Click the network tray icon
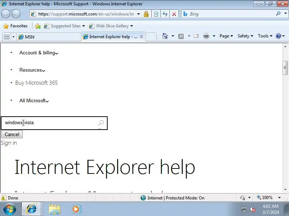Image resolution: width=289 pixels, height=216 pixels. pyautogui.click(x=243, y=209)
